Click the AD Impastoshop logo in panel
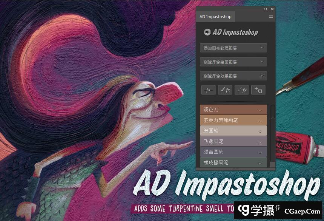 click(x=230, y=32)
